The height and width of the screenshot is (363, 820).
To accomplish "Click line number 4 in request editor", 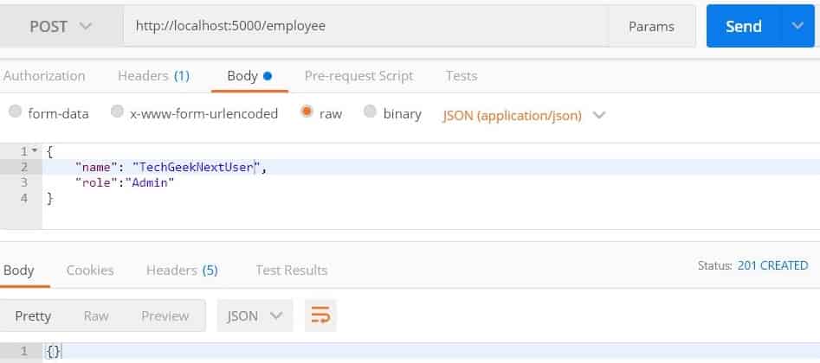I will [23, 199].
